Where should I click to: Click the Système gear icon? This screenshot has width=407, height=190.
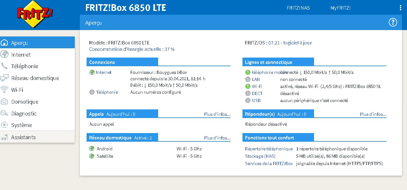click(4, 125)
